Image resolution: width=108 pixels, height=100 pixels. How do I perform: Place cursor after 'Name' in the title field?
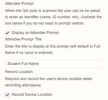(x=39, y=64)
